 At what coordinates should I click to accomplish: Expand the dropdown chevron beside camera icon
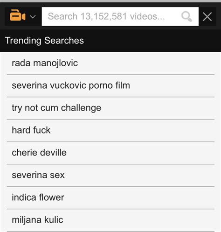click(33, 16)
